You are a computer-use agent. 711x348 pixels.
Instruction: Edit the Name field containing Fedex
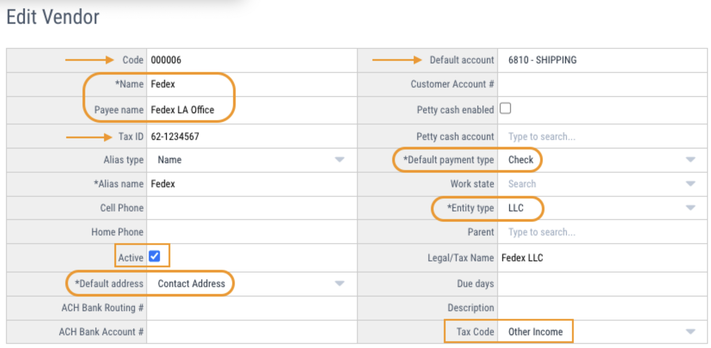pyautogui.click(x=252, y=84)
